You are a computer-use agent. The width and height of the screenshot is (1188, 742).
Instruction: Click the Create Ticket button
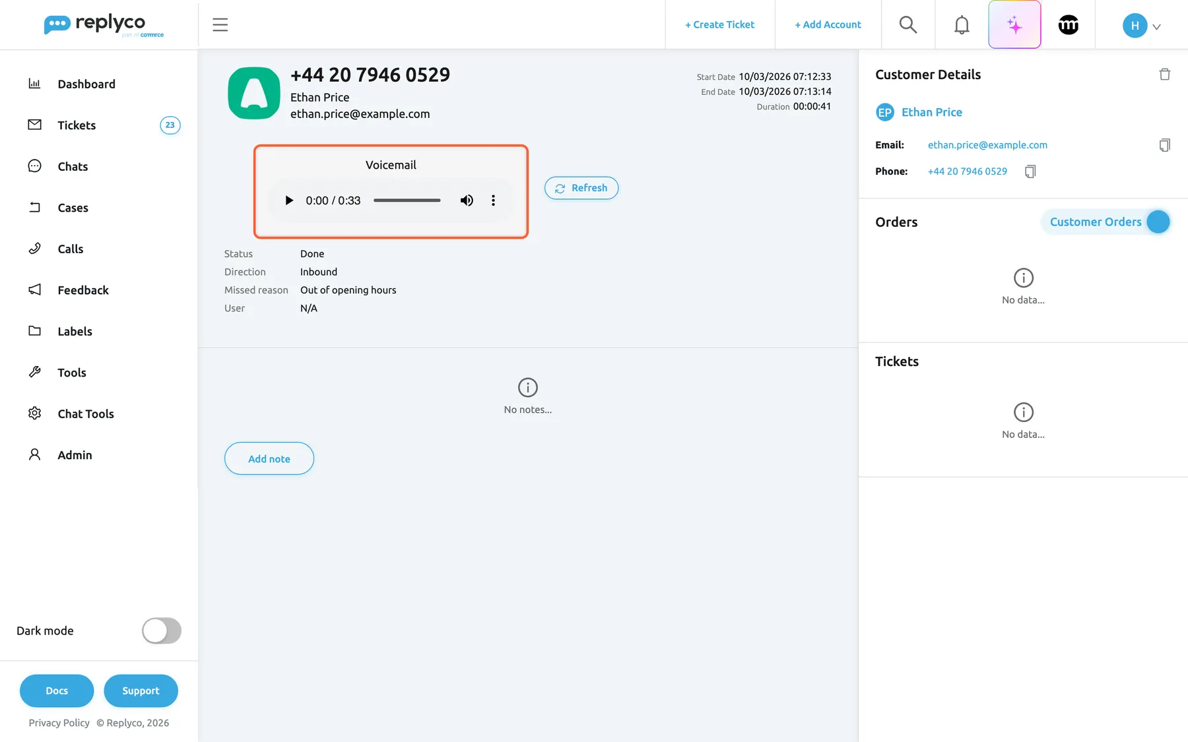coord(719,25)
